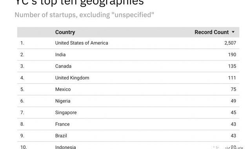Click the 190 record count for India

point(232,55)
